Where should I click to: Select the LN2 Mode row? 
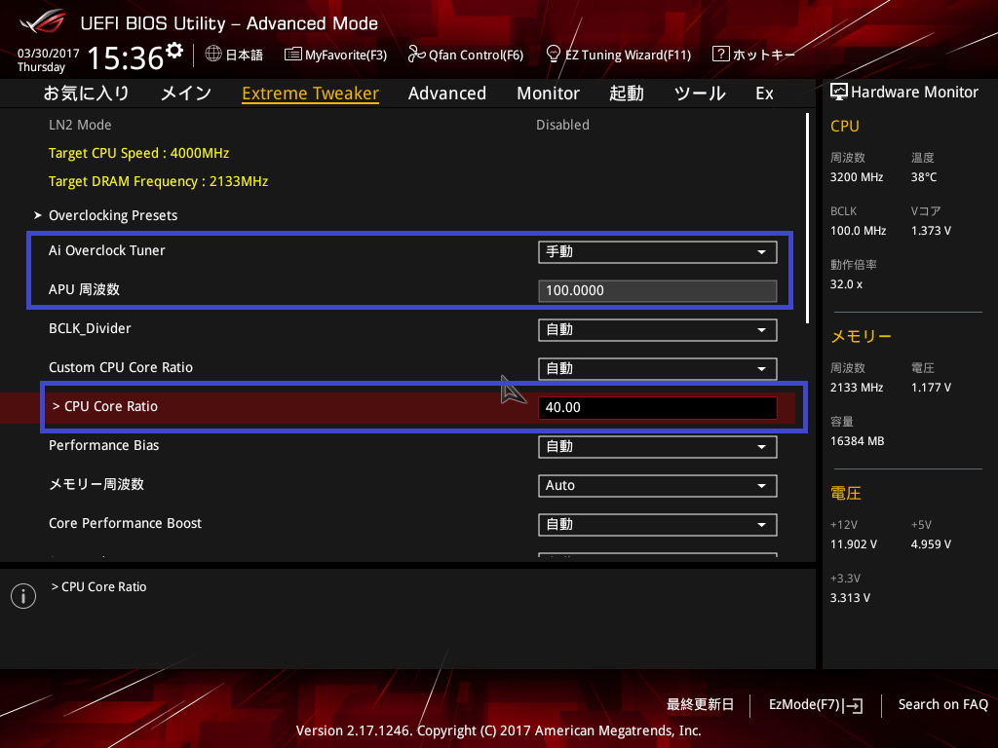[x=407, y=126]
